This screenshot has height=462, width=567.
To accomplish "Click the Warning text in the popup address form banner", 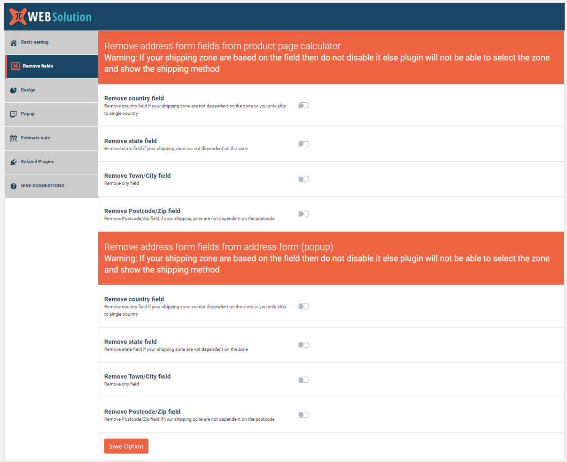I will (327, 264).
